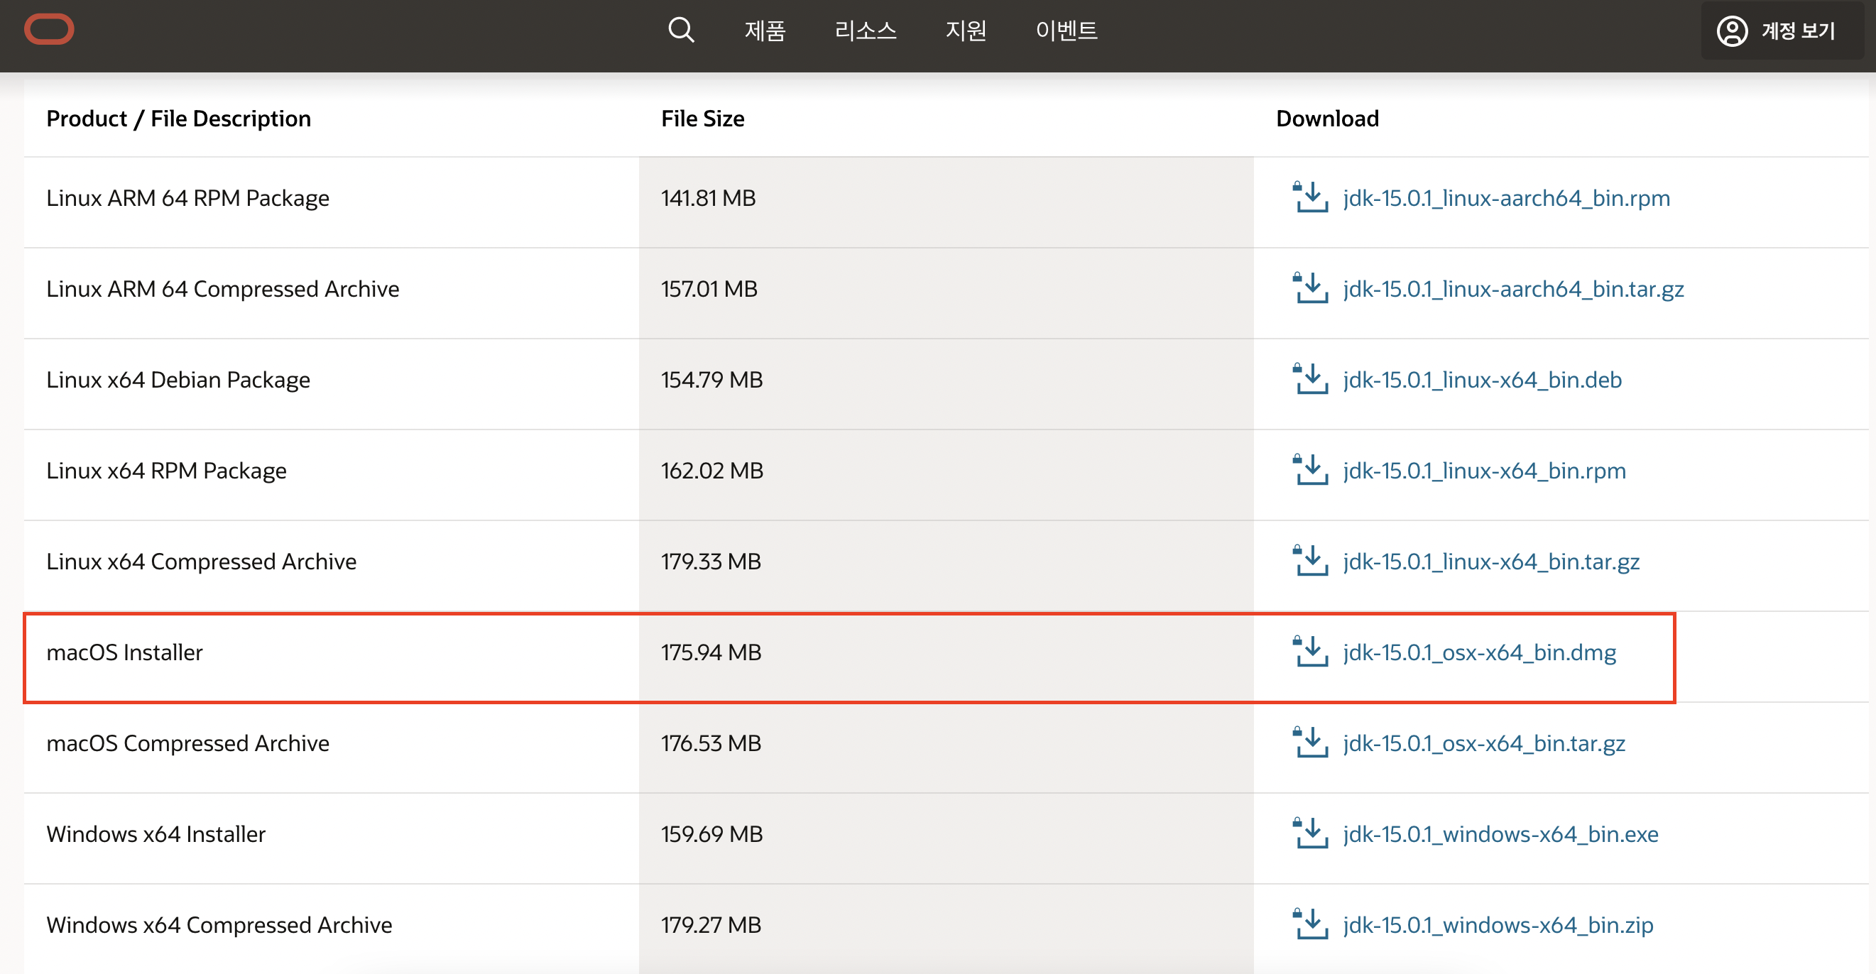Click download icon for linux-x64 deb
1876x974 pixels.
(x=1309, y=379)
